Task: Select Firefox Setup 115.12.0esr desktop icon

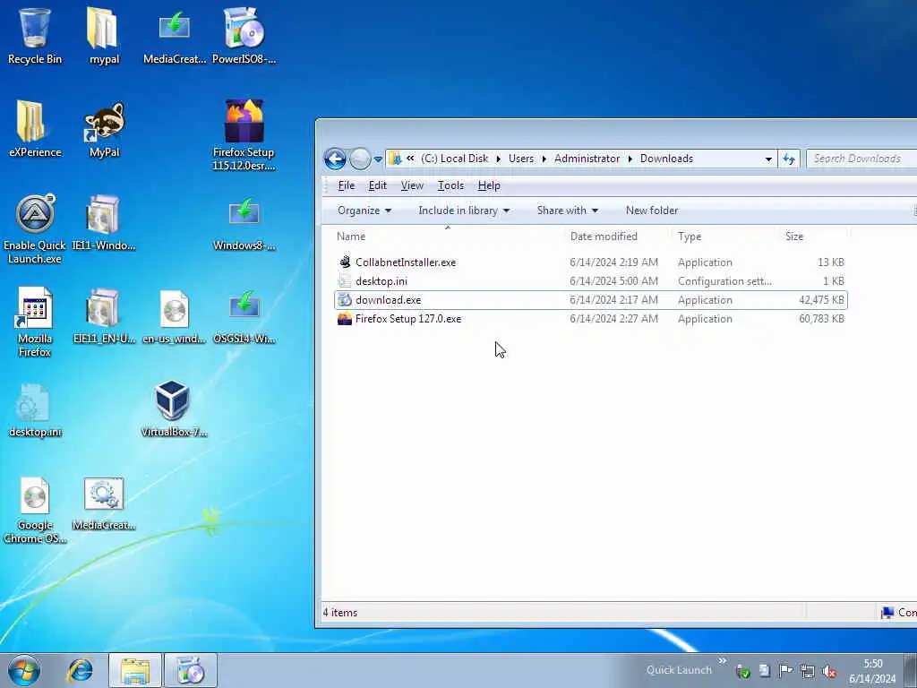Action: tap(244, 134)
